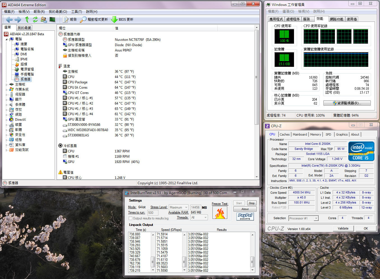Click the Validate button in CPU-Z

click(343, 228)
